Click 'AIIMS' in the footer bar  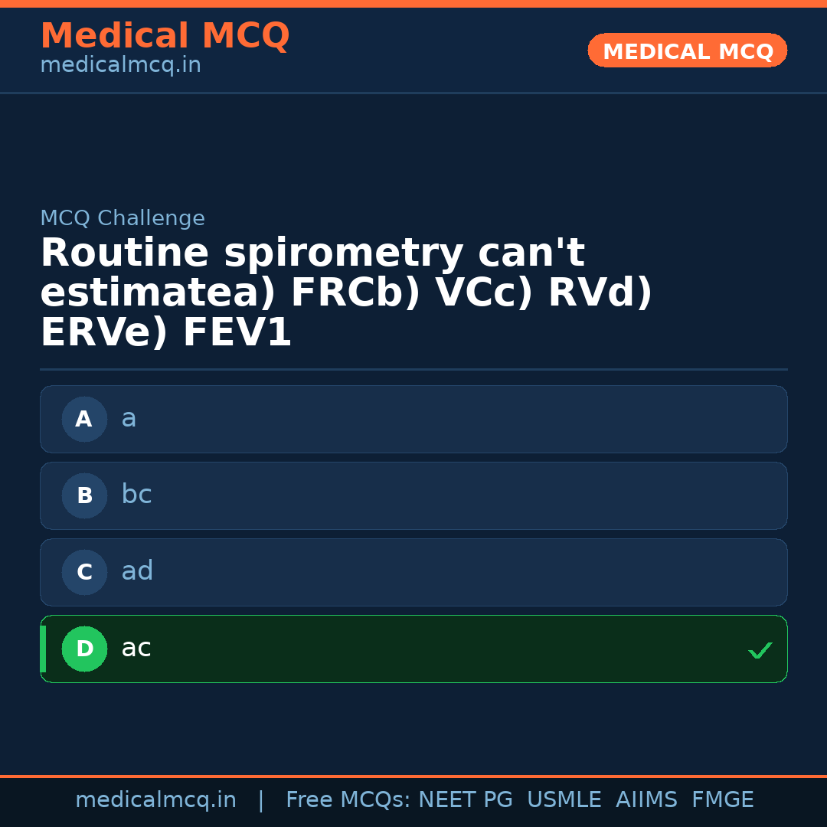click(647, 799)
